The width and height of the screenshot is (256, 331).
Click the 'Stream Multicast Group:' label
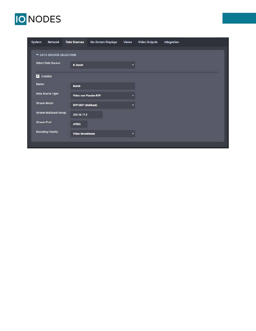coord(51,113)
